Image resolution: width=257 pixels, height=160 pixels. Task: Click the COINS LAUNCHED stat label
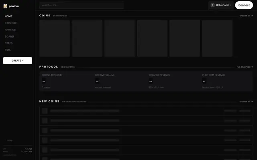(52, 75)
